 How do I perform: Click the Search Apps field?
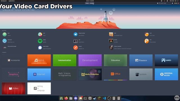[x=165, y=3]
